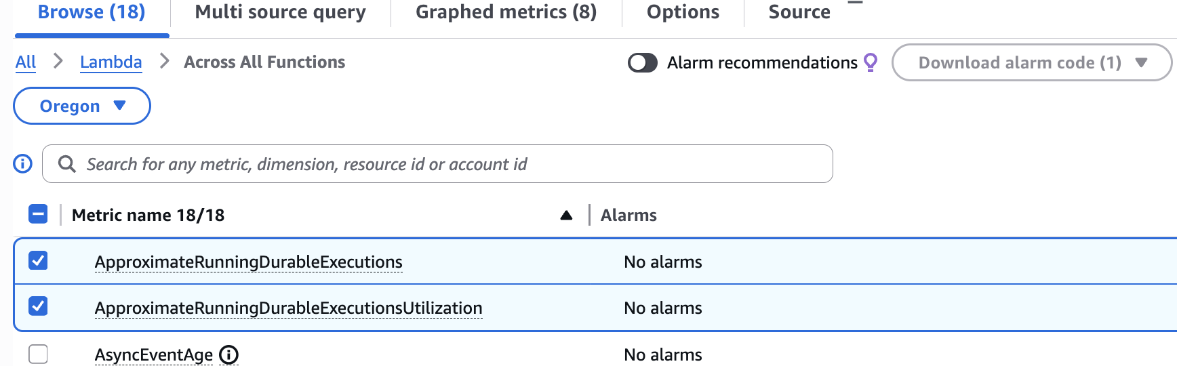Toggle the Alarm recommendations switch
This screenshot has height=366, width=1177.
(642, 63)
